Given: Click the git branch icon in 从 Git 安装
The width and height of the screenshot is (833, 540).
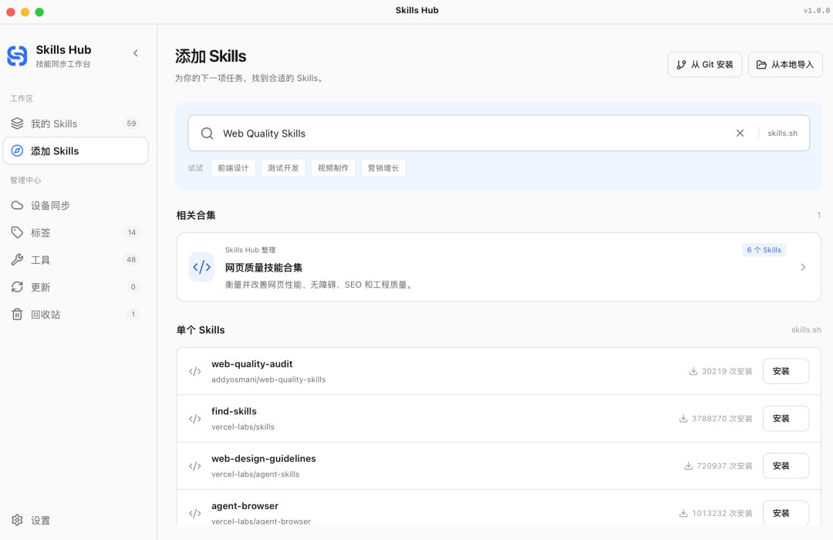Looking at the screenshot, I should [x=681, y=64].
